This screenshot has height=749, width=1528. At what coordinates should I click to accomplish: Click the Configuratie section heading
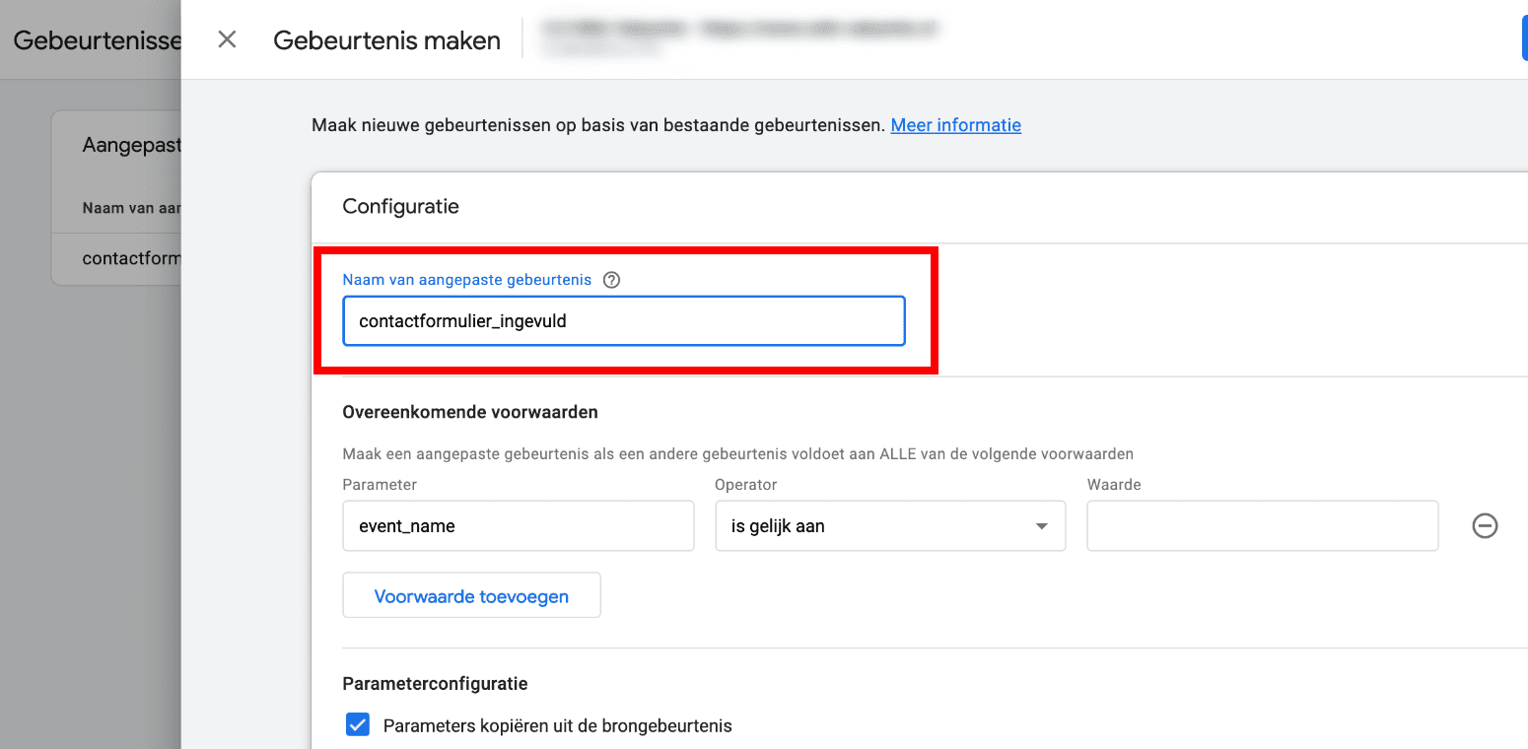(400, 207)
